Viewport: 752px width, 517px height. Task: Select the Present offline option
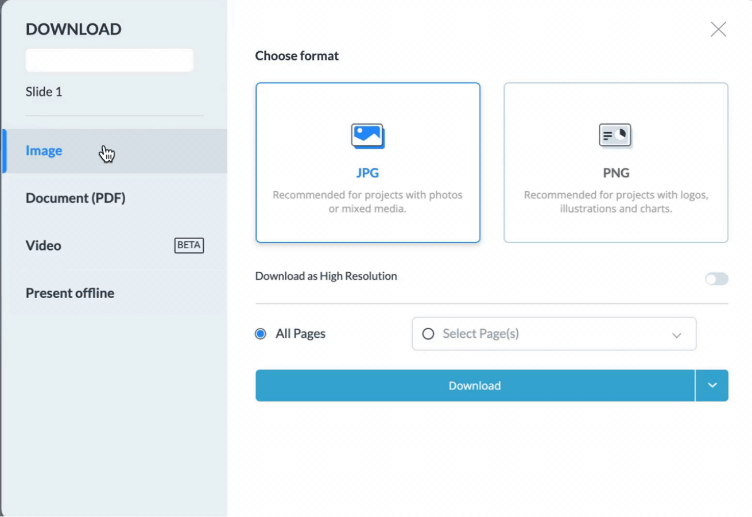click(x=70, y=293)
